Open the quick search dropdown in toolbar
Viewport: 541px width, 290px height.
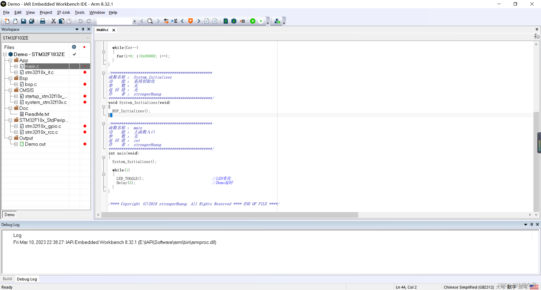coord(134,21)
